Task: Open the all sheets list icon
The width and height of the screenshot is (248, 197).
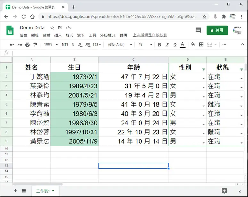Action: pyautogui.click(x=24, y=191)
